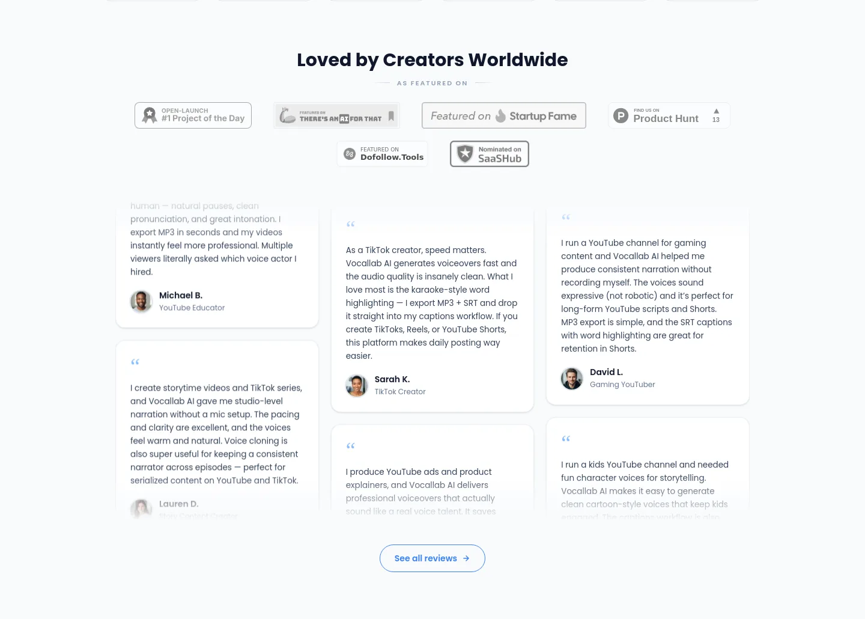The image size is (865, 619).
Task: Open the Featured on Dofollow.Tools badge
Action: (383, 154)
